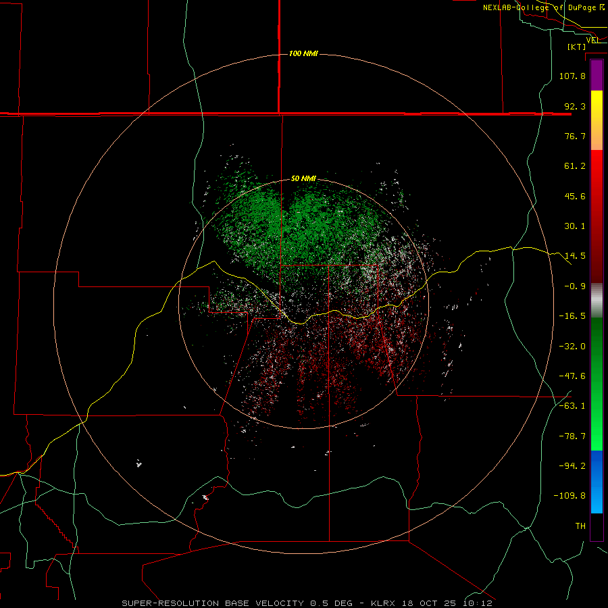This screenshot has height=608, width=608.
Task: Click the 14.5 value on velocity scale
Action: point(575,256)
